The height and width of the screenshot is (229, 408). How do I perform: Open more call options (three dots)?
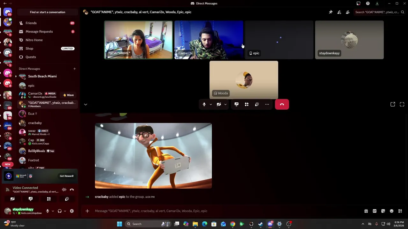pyautogui.click(x=267, y=104)
